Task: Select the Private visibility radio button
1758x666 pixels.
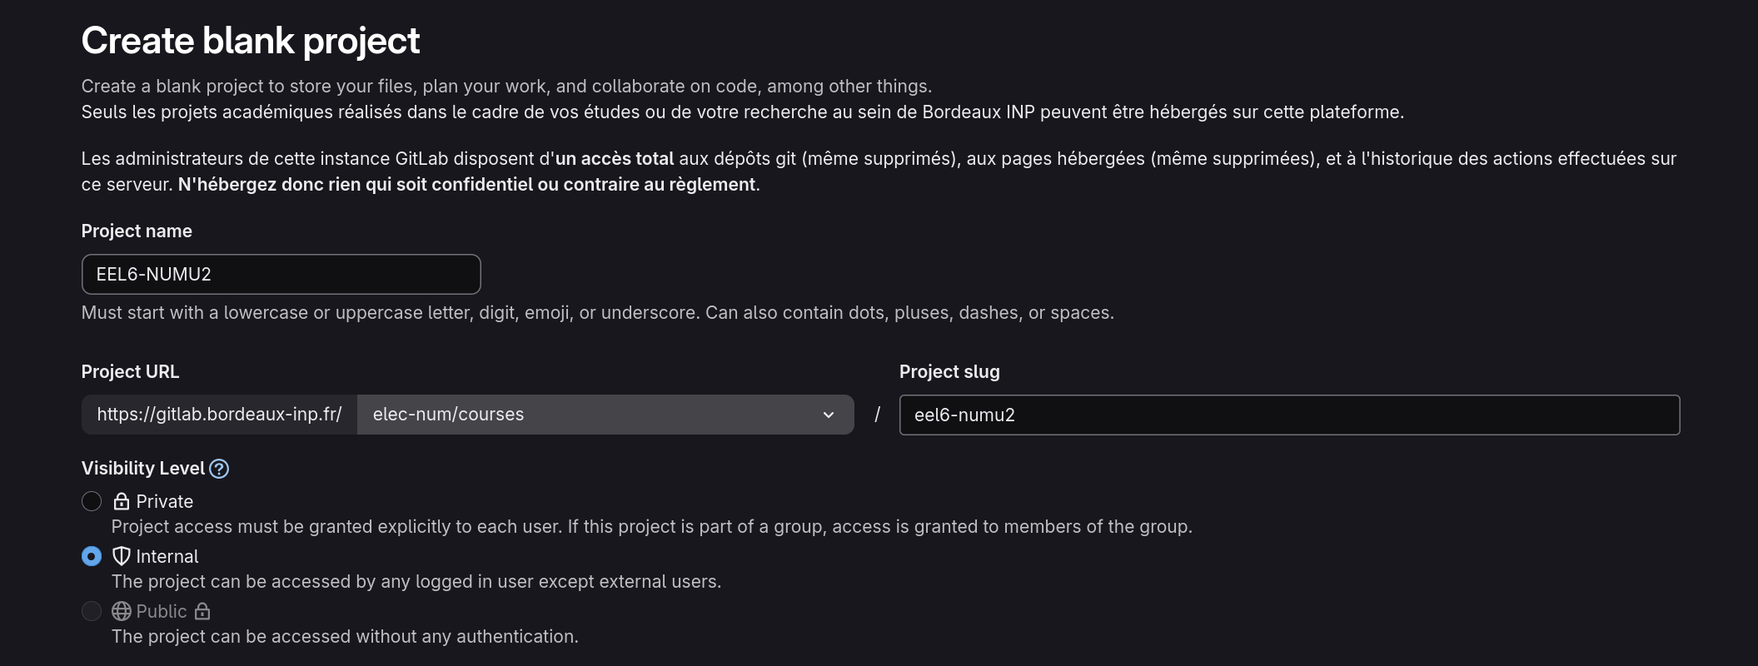Action: click(x=92, y=501)
